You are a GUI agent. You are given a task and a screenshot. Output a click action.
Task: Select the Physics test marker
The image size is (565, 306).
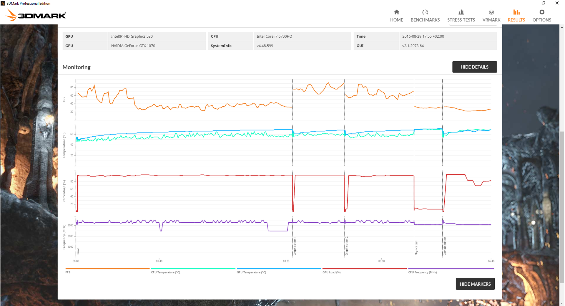pyautogui.click(x=416, y=248)
